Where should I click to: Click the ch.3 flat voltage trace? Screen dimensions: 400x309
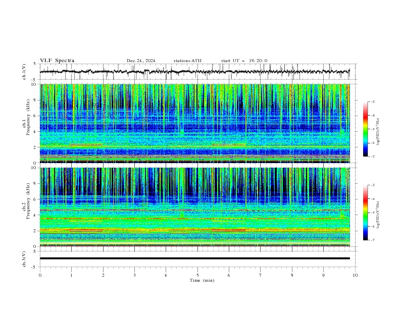pyautogui.click(x=194, y=259)
